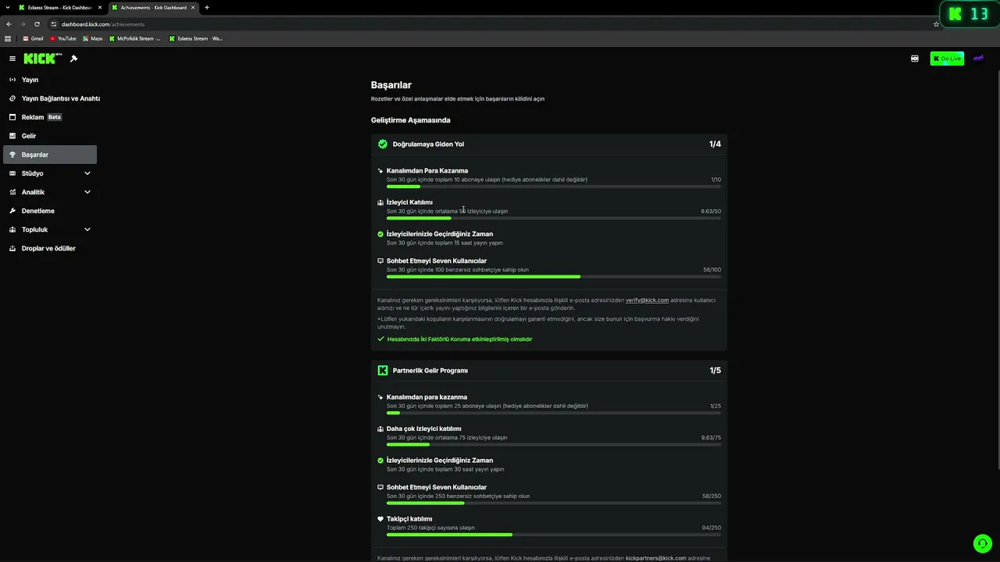Open the Maps bookmark

(x=93, y=38)
